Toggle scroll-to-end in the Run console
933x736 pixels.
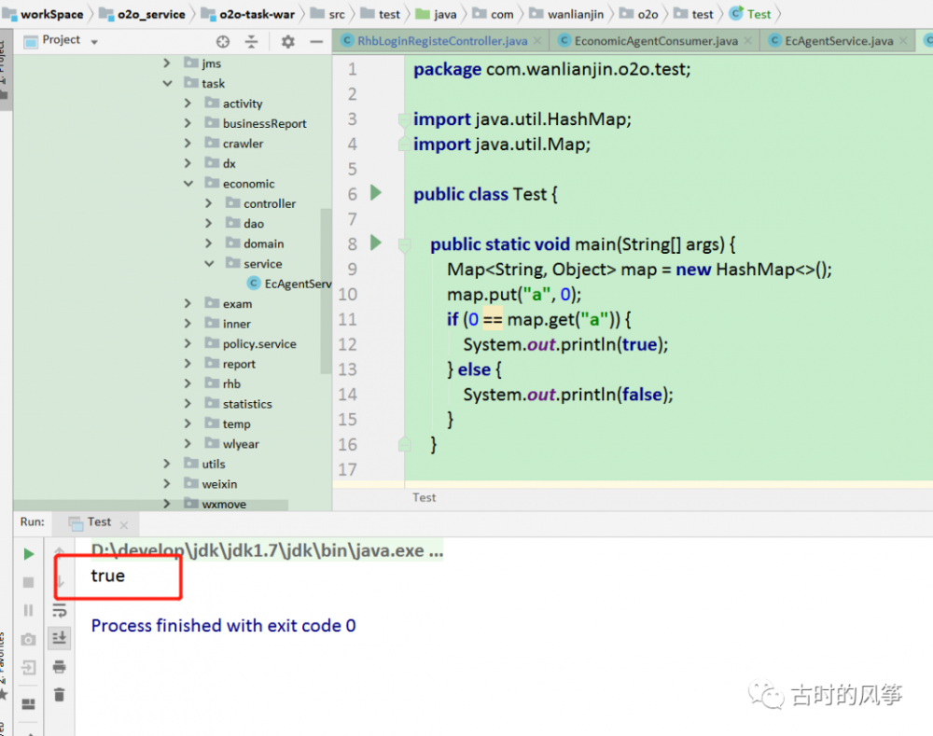pyautogui.click(x=59, y=639)
